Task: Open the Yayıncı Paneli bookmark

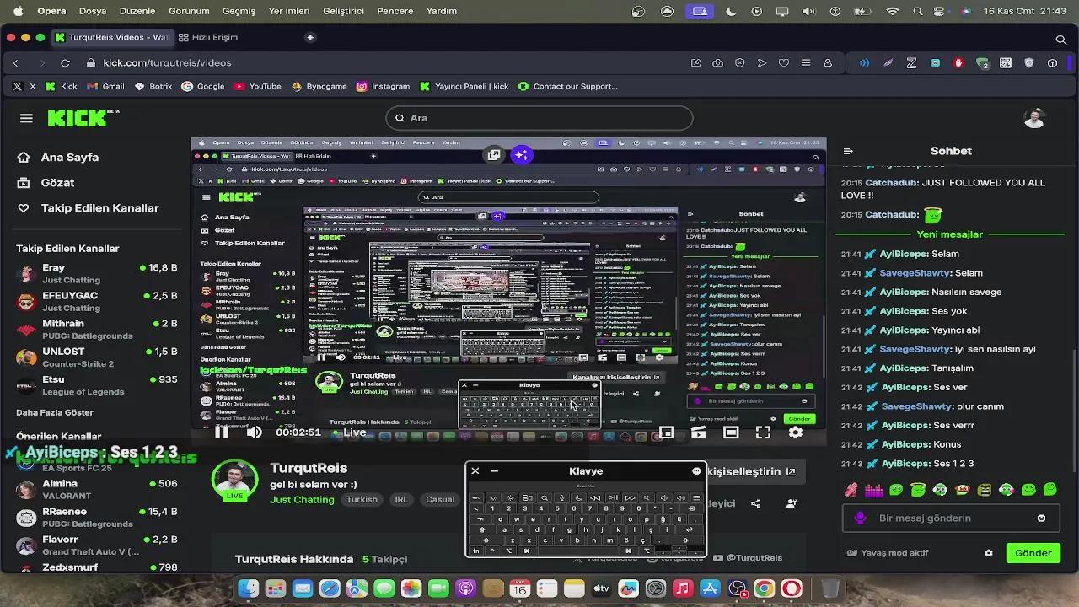Action: click(464, 86)
